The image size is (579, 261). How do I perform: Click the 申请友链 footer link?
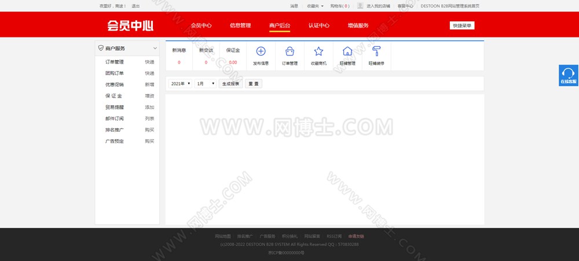pos(356,236)
